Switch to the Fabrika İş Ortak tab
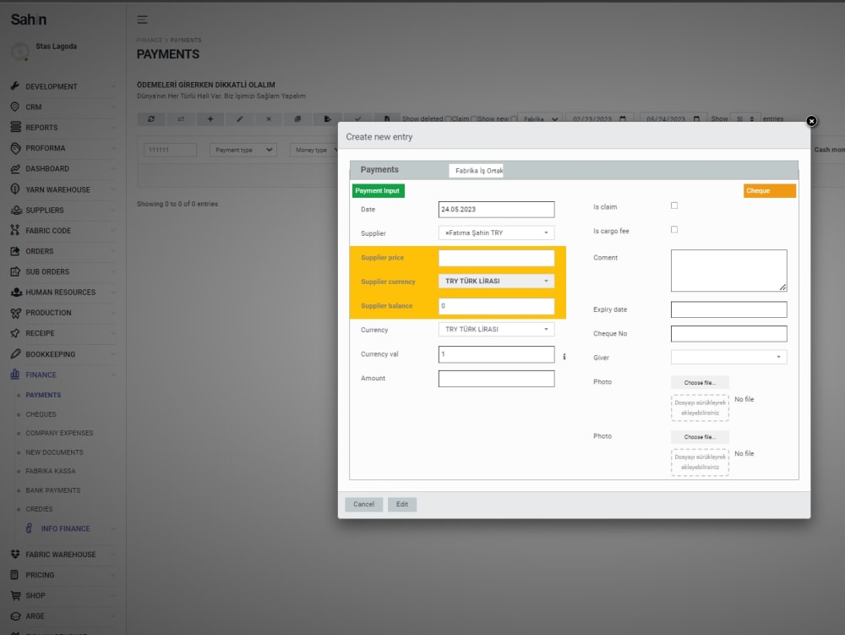Screen dimensions: 845x635 pos(479,169)
